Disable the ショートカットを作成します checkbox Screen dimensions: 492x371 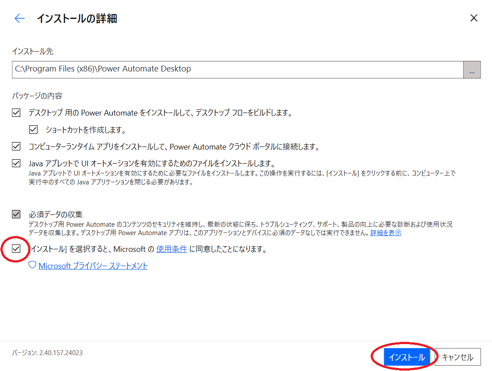click(x=33, y=129)
